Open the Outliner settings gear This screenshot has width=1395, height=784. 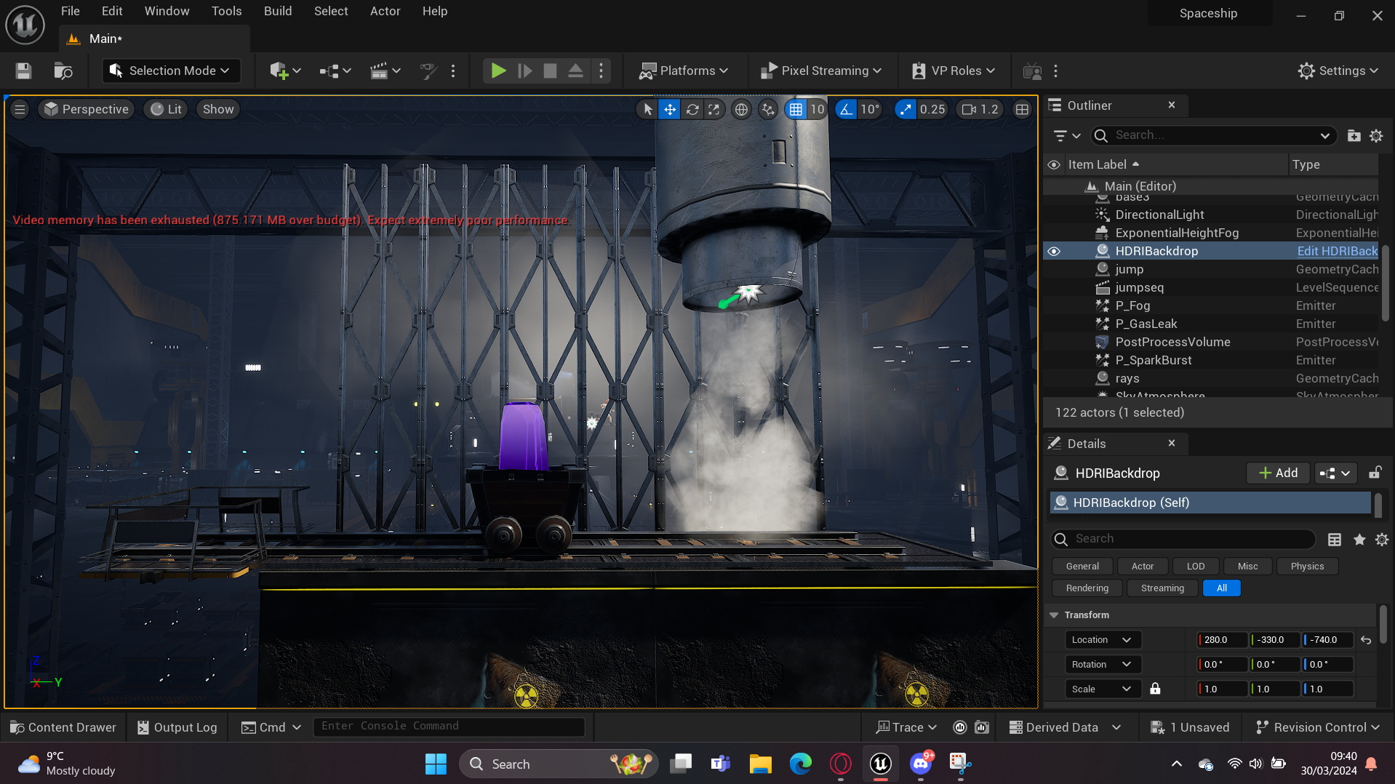click(x=1376, y=135)
